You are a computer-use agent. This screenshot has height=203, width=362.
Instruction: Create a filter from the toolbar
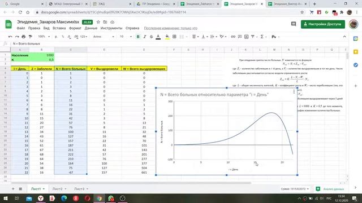point(253,37)
